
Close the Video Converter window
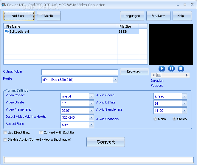pos(192,5)
